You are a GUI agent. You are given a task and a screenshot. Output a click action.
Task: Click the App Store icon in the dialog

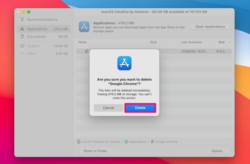124,63
